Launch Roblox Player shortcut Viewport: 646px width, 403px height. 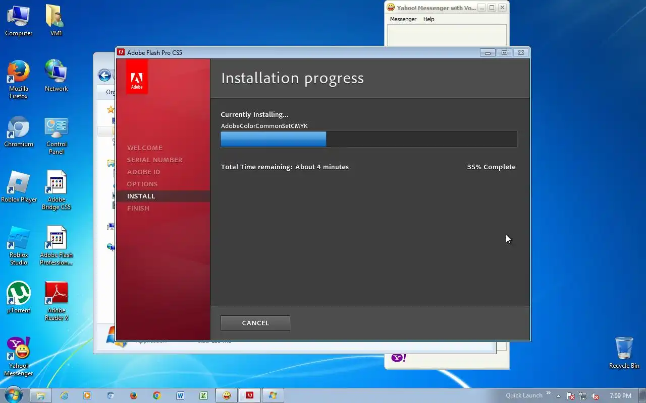[x=19, y=187]
